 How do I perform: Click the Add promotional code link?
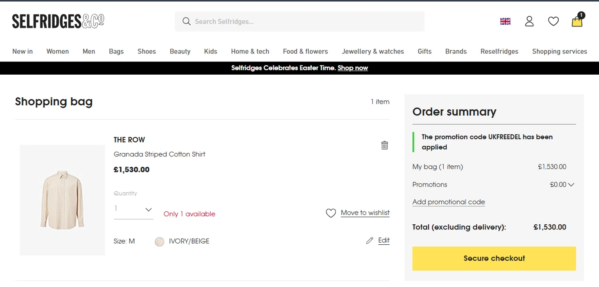click(448, 202)
